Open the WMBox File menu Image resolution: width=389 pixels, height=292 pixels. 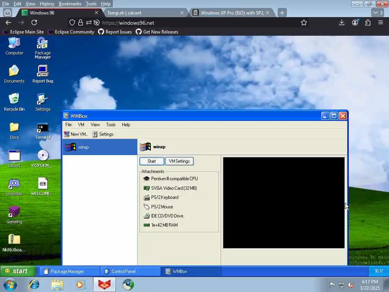pyautogui.click(x=68, y=125)
